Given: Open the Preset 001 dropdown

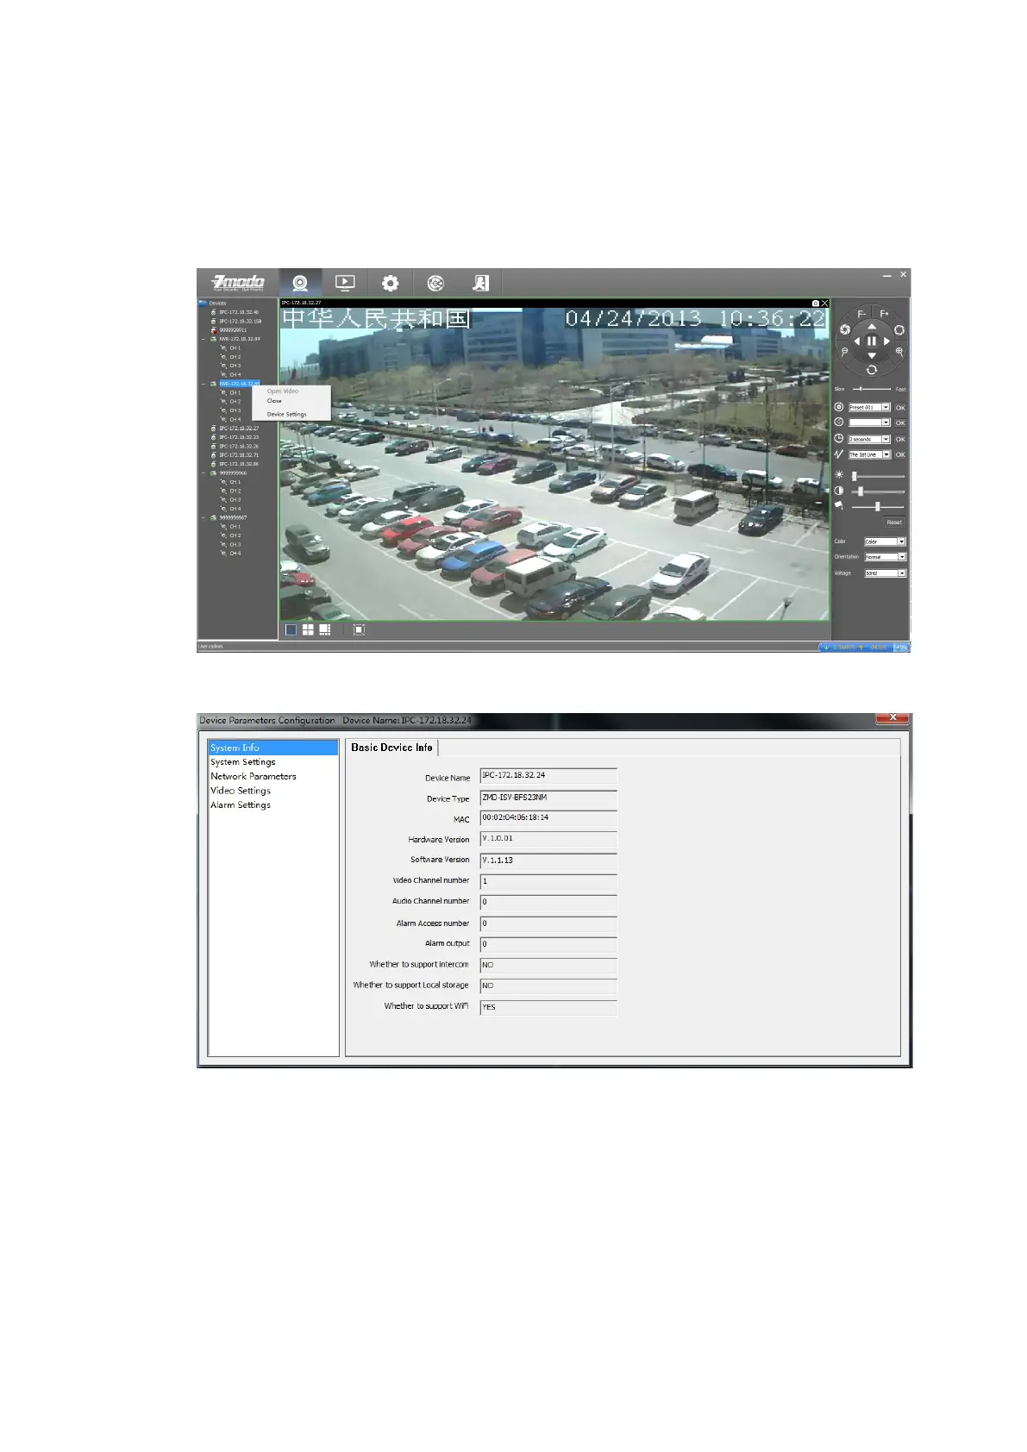Looking at the screenshot, I should click(885, 408).
